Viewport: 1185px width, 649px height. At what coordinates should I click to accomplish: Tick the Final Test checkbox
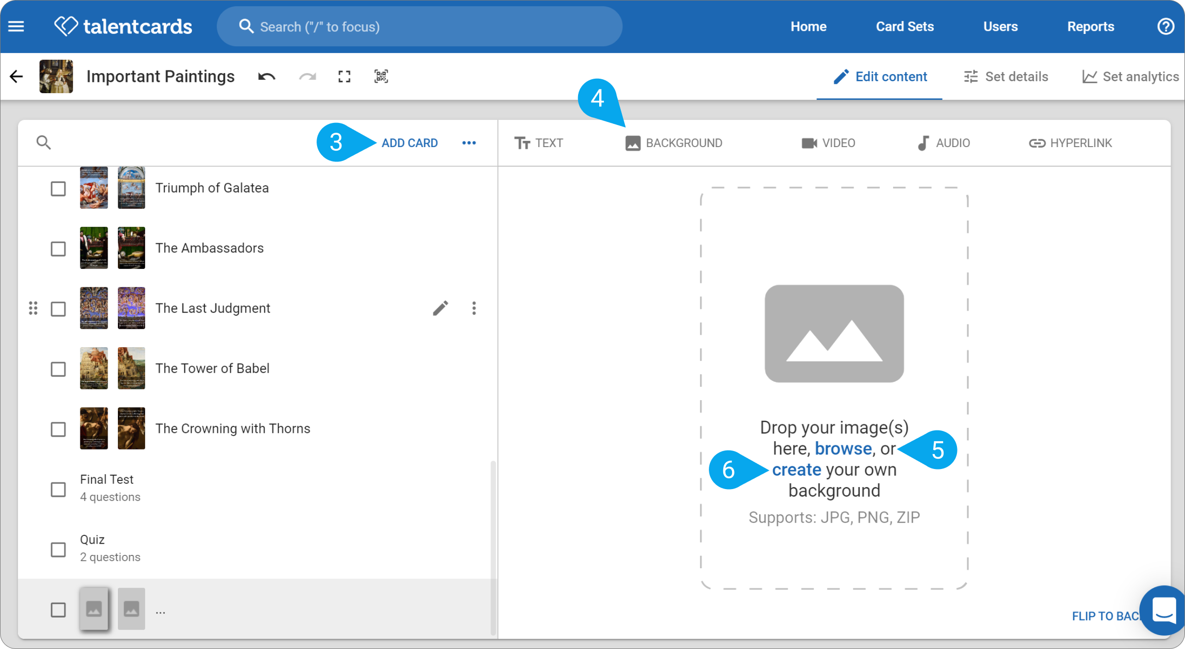point(58,489)
